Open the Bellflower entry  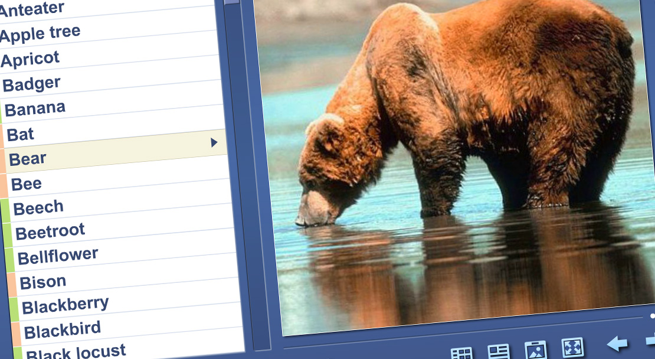(58, 256)
